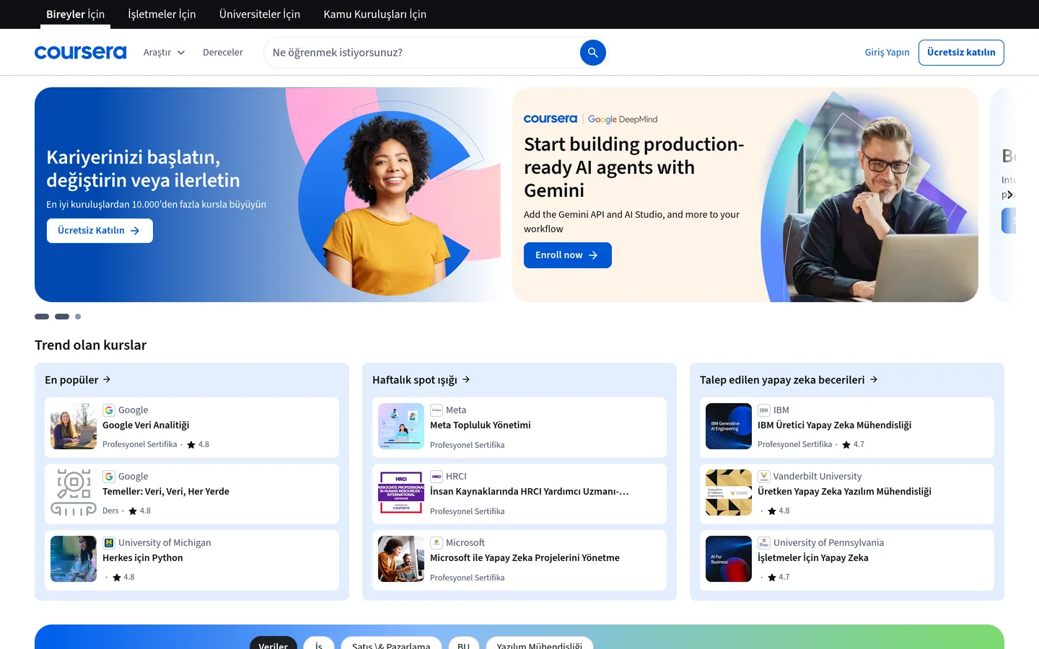Select the Veriler category chip
This screenshot has height=649, width=1039.
273,644
